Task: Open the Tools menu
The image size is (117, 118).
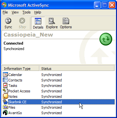Action: [x=27, y=12]
